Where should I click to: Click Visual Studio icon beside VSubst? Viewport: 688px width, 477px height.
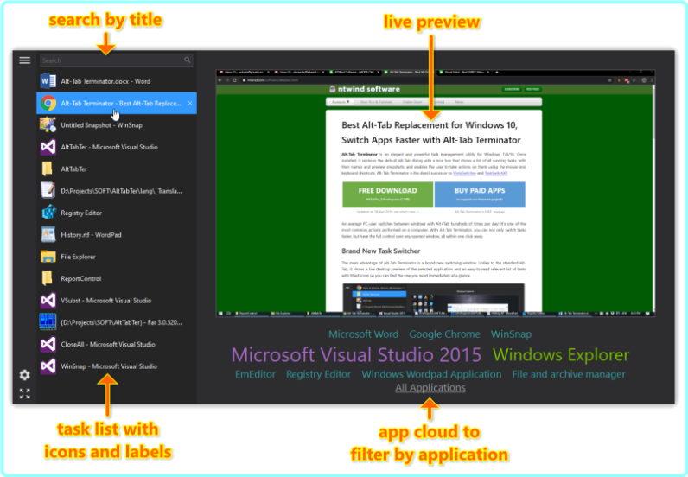(48, 301)
